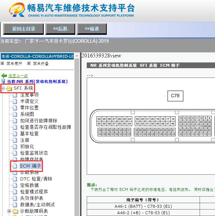215x216 pixels.
Task: Click the document icon next to 检查监视状态
Action: pos(15,153)
